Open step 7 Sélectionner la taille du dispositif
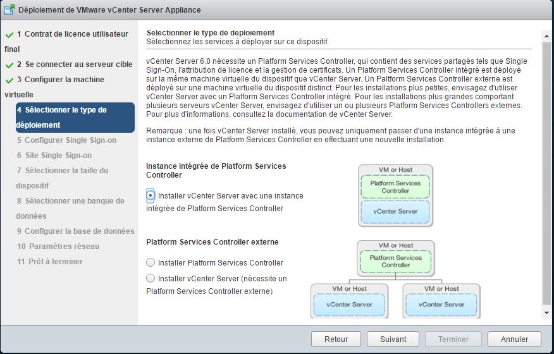Image resolution: width=554 pixels, height=354 pixels. pyautogui.click(x=62, y=178)
